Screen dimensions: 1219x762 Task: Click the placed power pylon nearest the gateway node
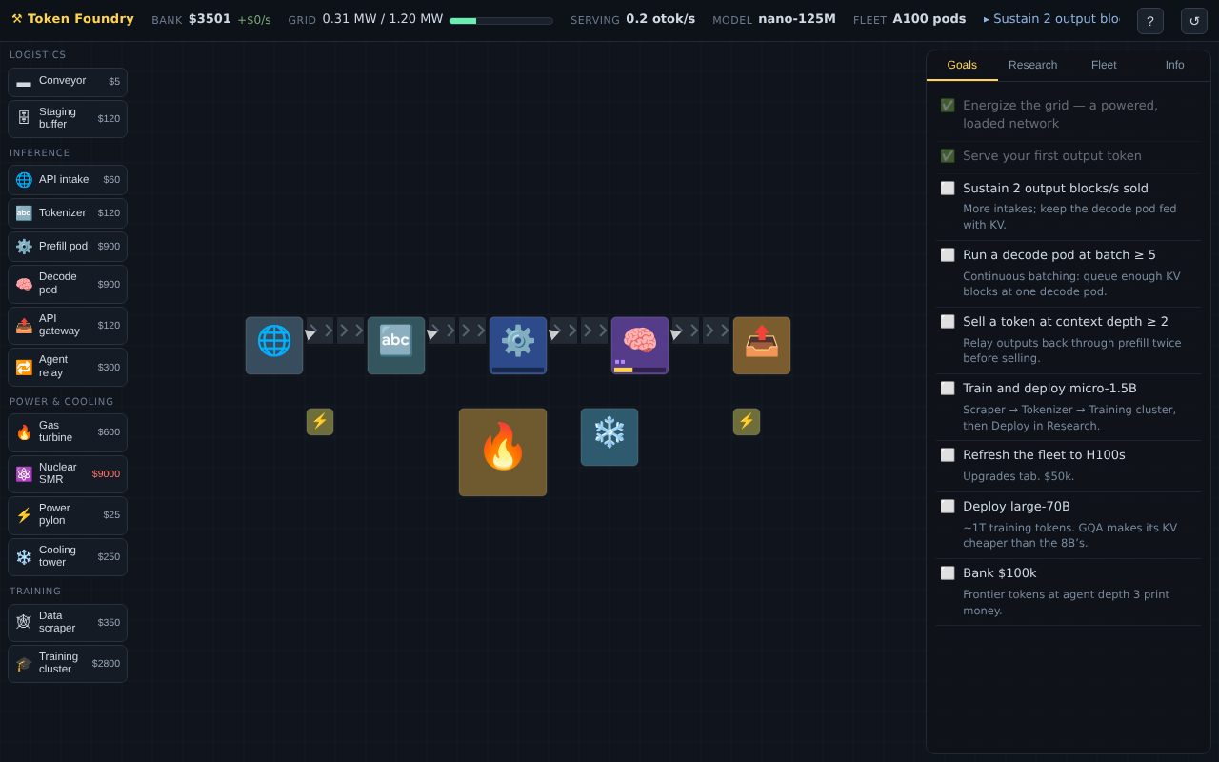coord(747,422)
